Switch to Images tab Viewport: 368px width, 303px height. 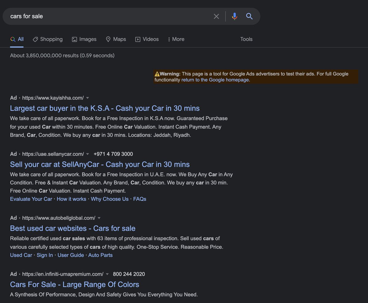click(84, 39)
